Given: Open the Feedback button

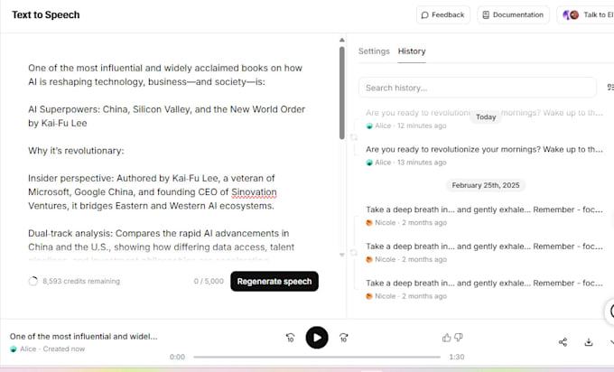Looking at the screenshot, I should click(x=442, y=15).
